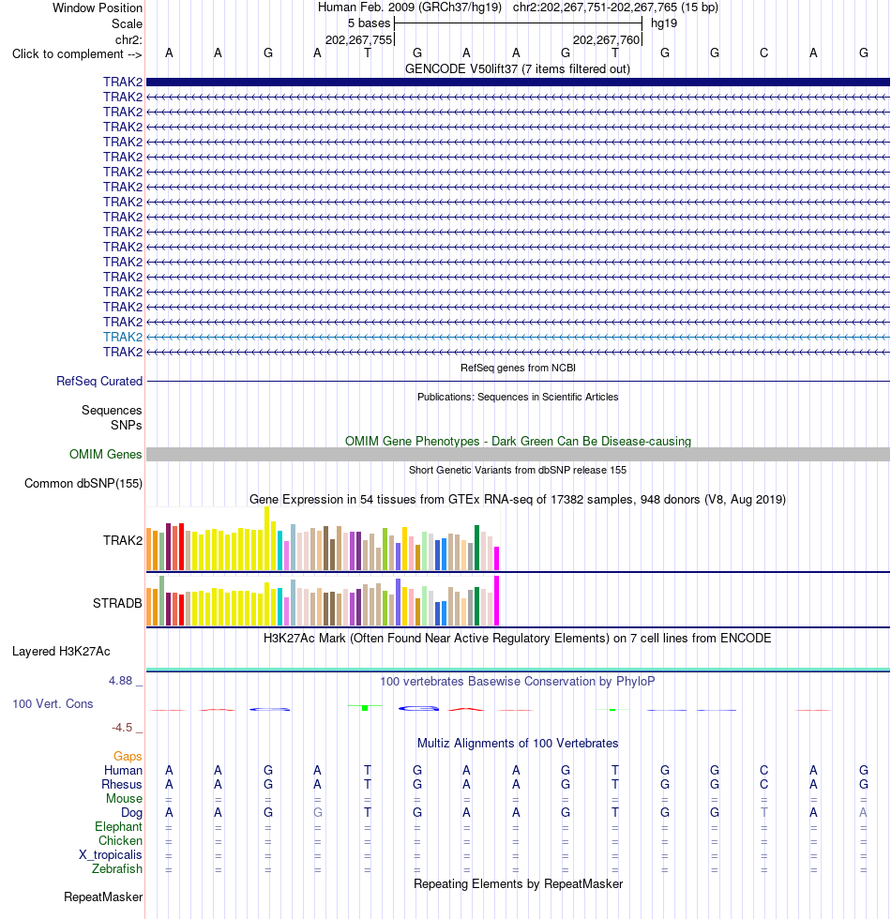Click 'RefSeq genes from NCBI' title
Viewport: 891px width, 919px height.
518,368
